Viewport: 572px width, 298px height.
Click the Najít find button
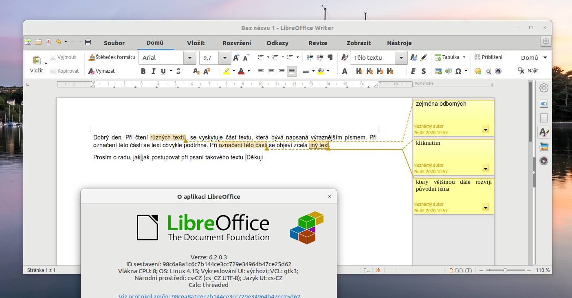[x=528, y=71]
